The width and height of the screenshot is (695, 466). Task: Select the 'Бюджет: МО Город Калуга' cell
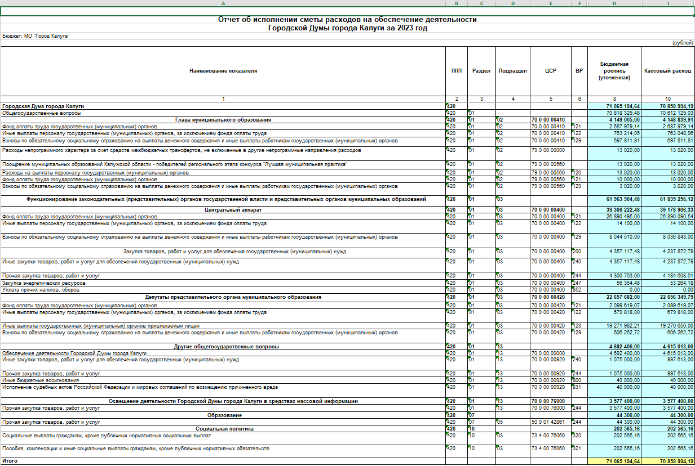click(x=36, y=35)
